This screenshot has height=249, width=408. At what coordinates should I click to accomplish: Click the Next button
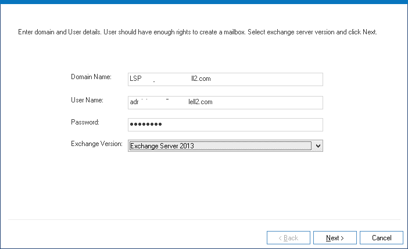(x=335, y=237)
